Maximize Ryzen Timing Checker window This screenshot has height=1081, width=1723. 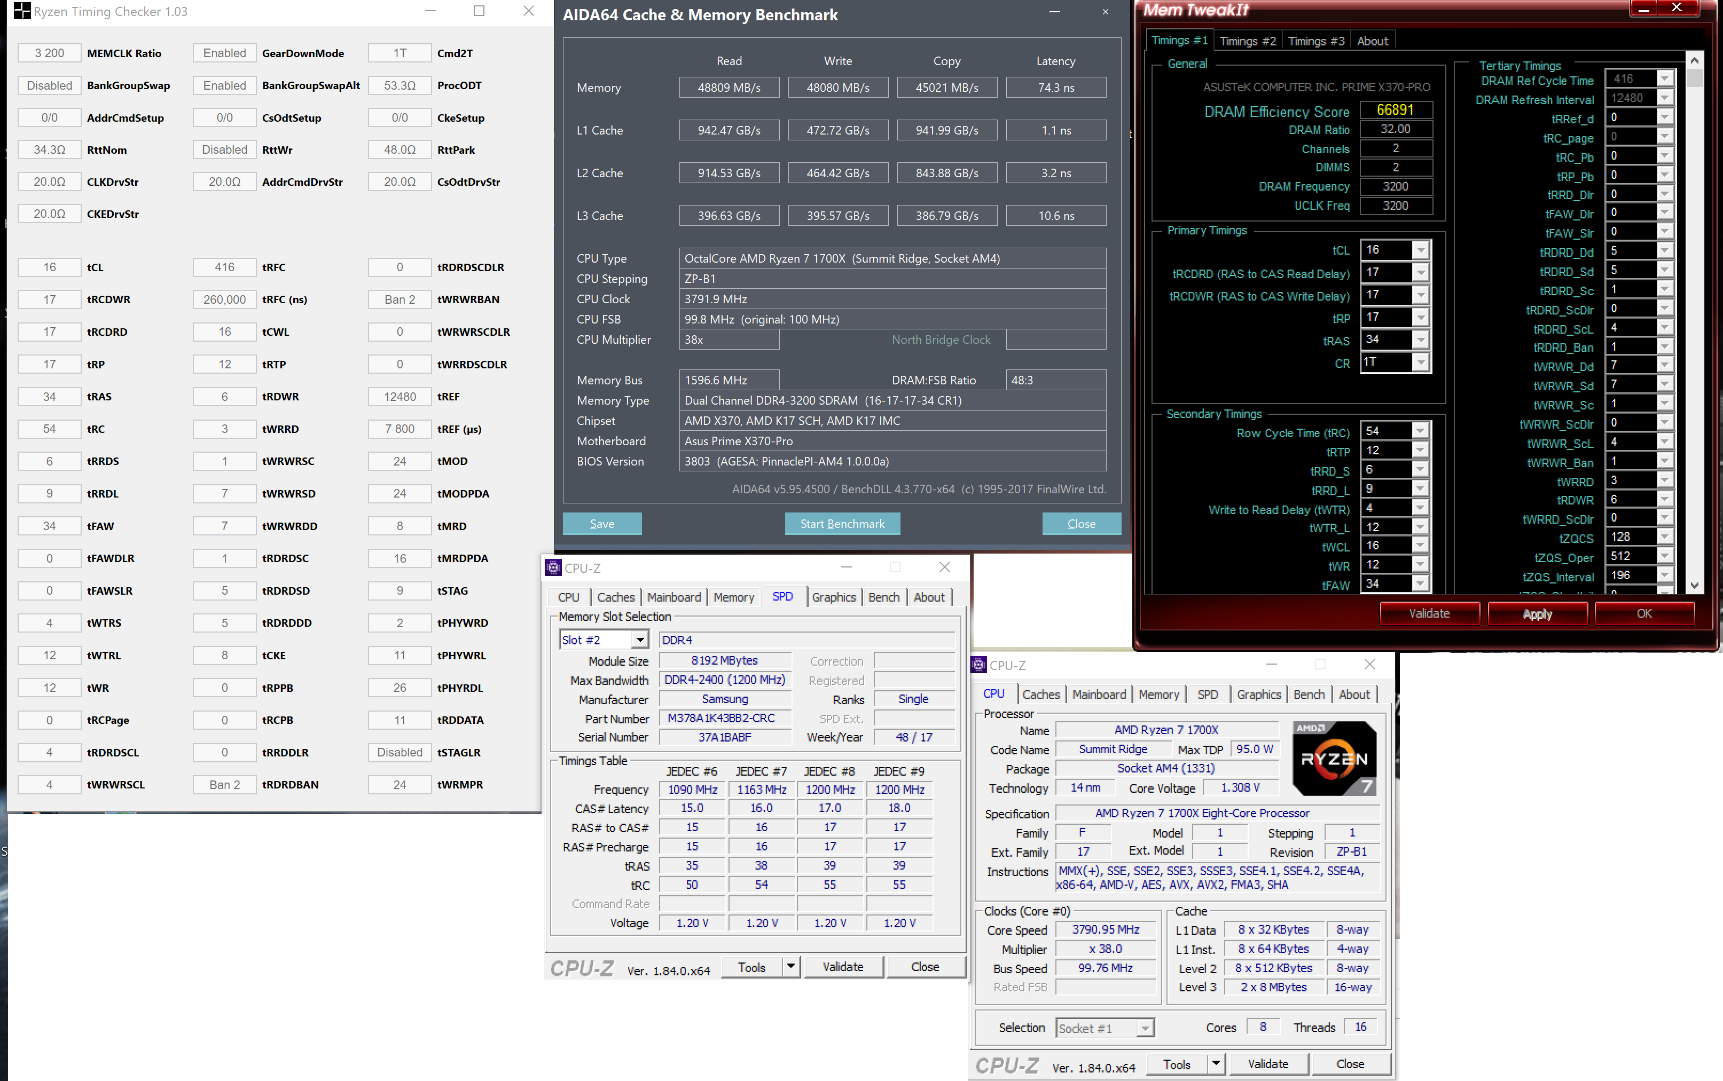pyautogui.click(x=479, y=11)
